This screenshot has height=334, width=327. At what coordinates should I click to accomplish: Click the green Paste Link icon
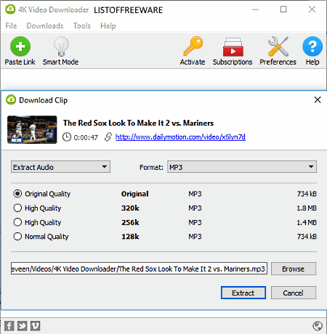(x=20, y=46)
